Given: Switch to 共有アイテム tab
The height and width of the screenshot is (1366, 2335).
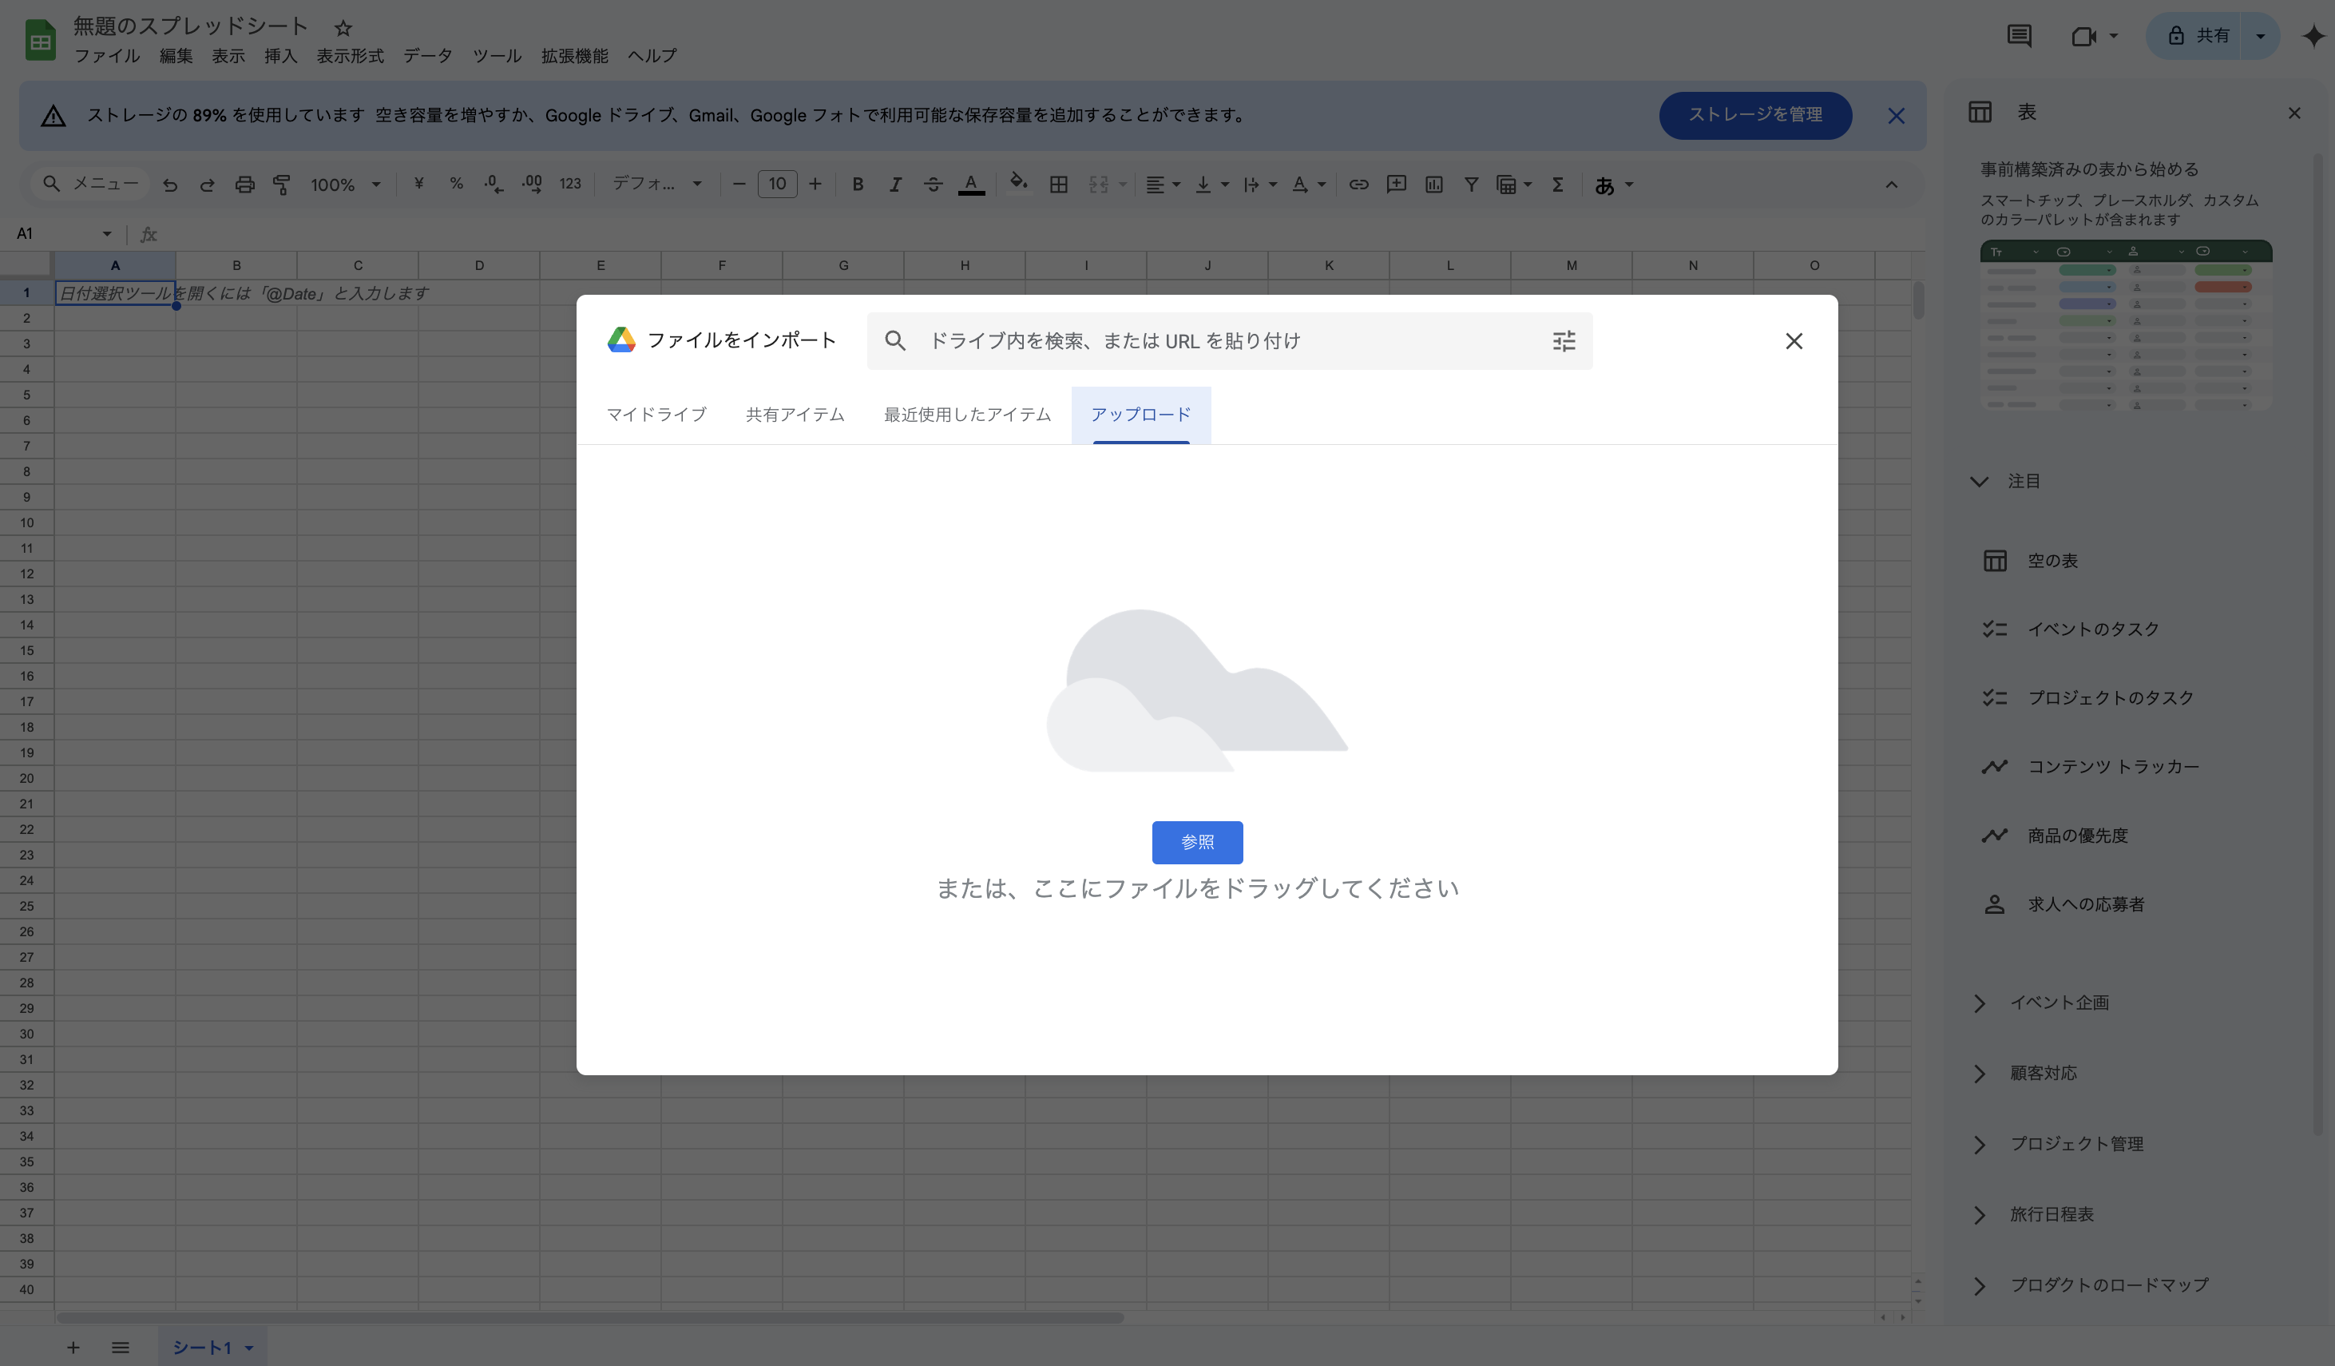Looking at the screenshot, I should coord(795,415).
